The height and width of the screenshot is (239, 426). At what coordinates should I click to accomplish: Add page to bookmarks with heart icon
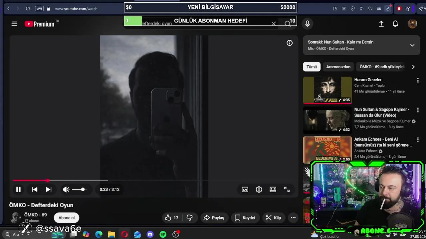coord(370,9)
